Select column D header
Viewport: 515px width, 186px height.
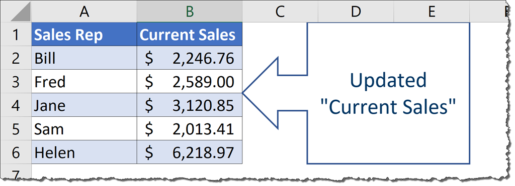coord(356,12)
